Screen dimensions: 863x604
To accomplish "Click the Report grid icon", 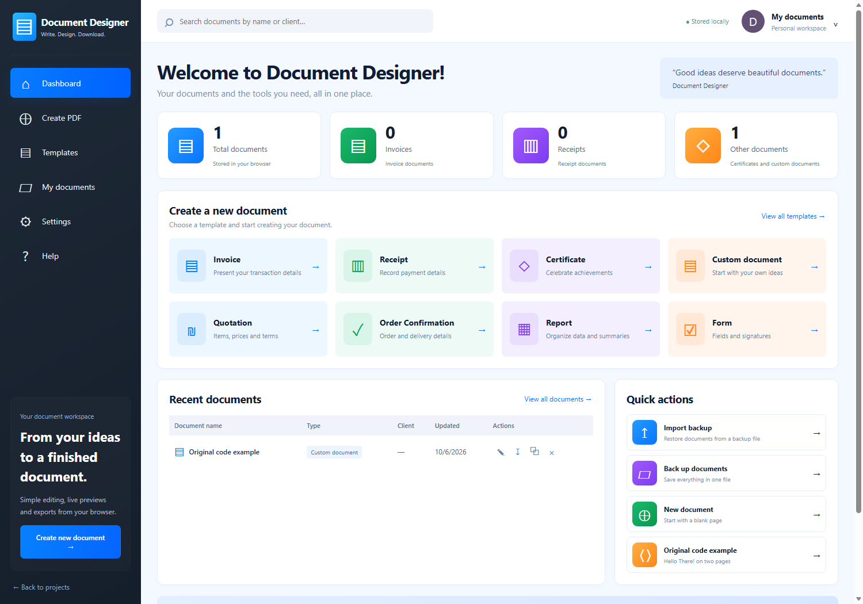I will pyautogui.click(x=524, y=329).
